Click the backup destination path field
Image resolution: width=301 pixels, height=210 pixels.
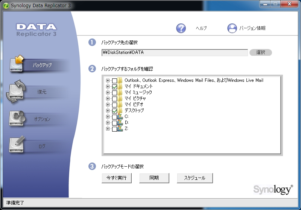[x=175, y=52]
